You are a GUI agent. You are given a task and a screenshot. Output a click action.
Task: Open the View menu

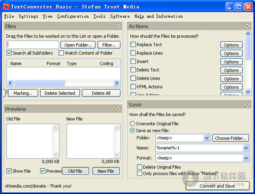[x=48, y=16]
